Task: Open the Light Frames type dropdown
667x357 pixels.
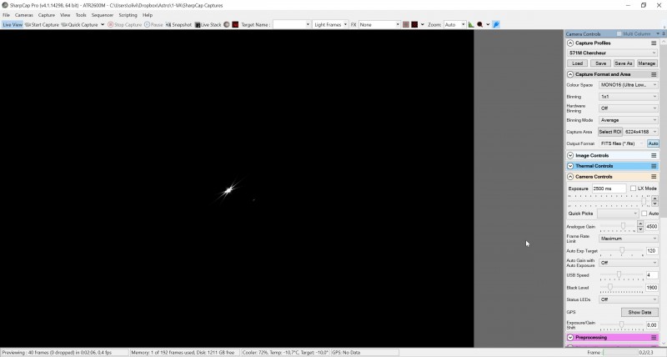Action: tap(330, 25)
